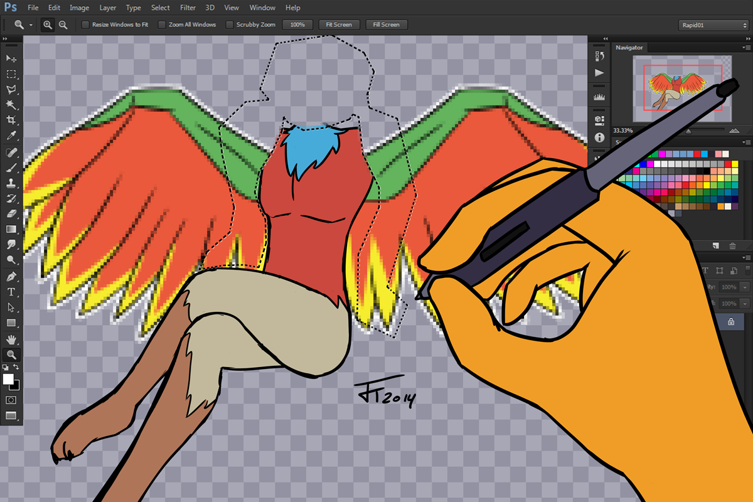Select the Polygonal Lasso tool

coord(11,89)
